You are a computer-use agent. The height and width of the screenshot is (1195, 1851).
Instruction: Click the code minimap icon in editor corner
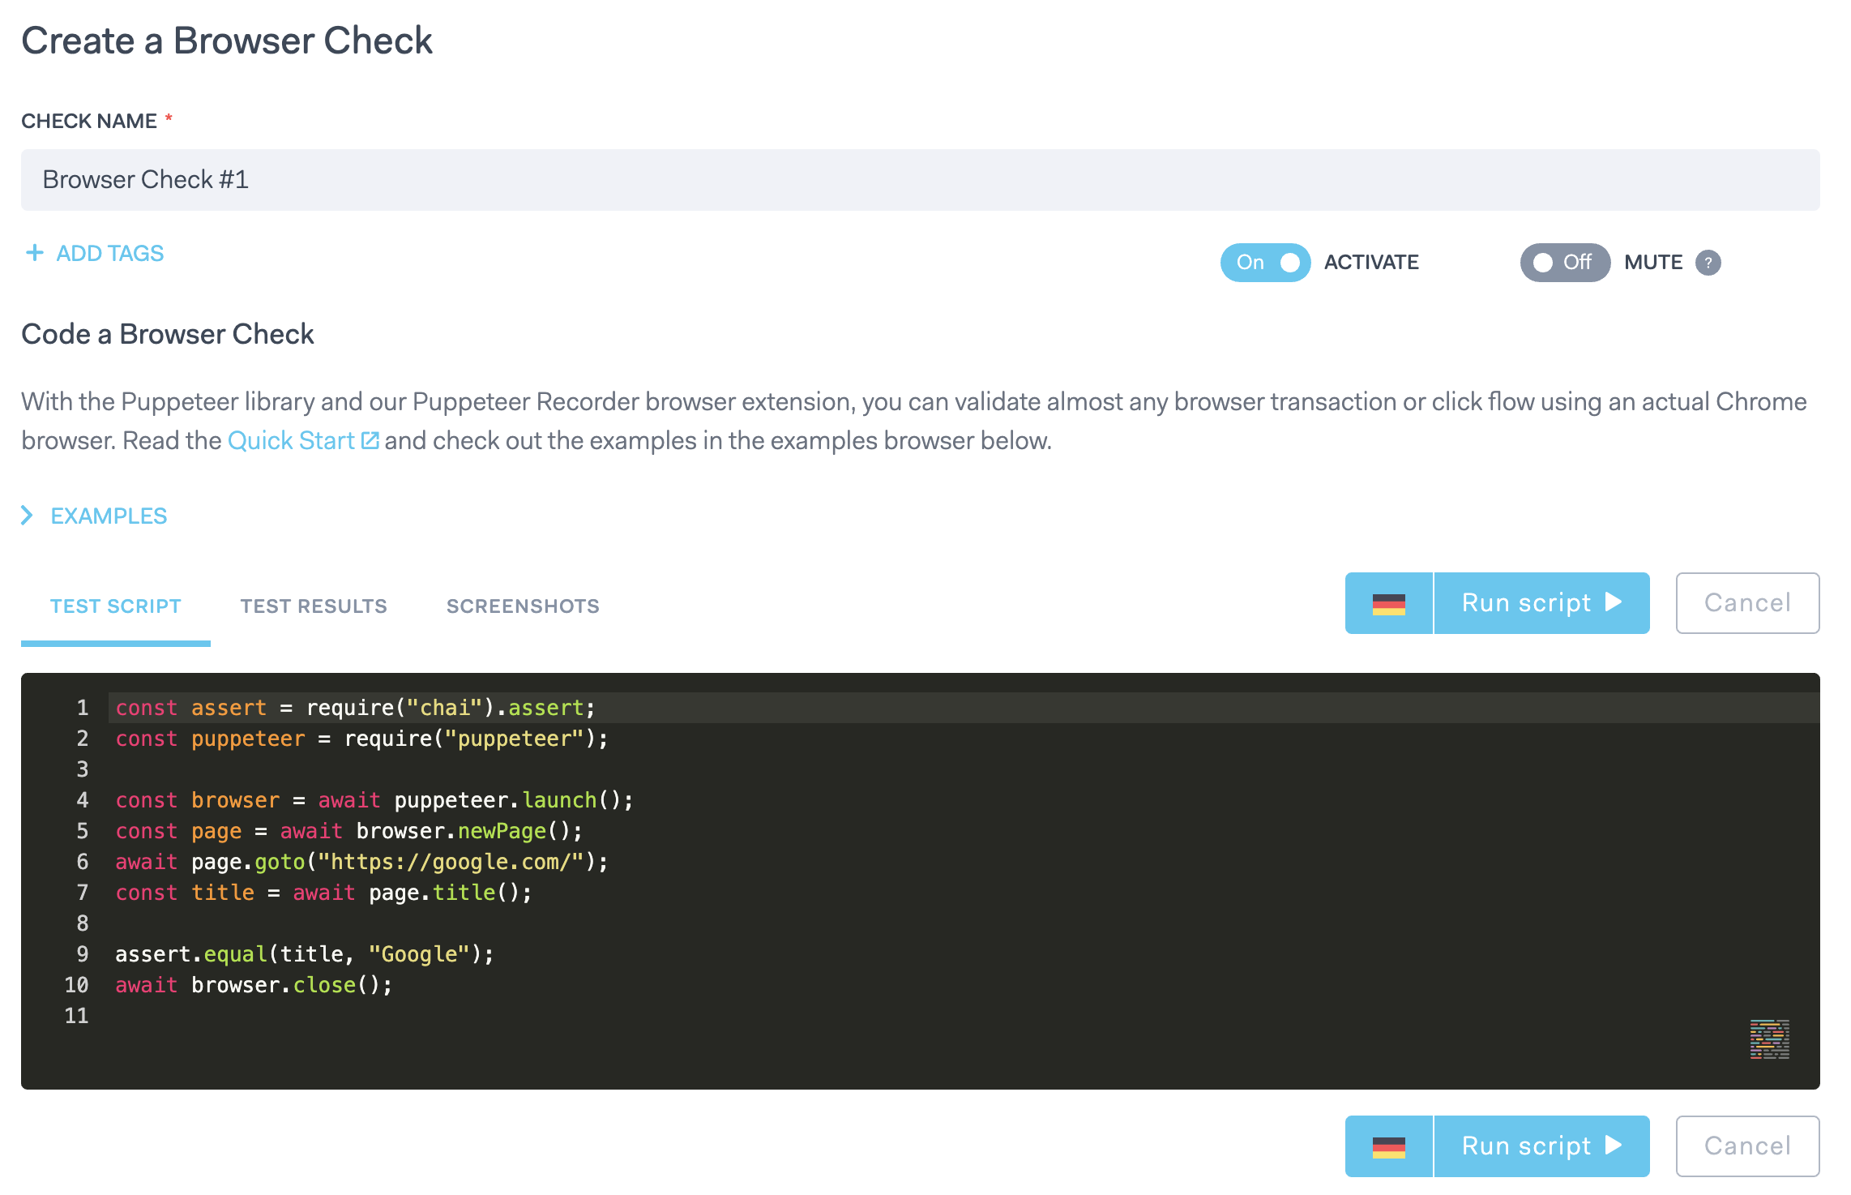pyautogui.click(x=1769, y=1040)
